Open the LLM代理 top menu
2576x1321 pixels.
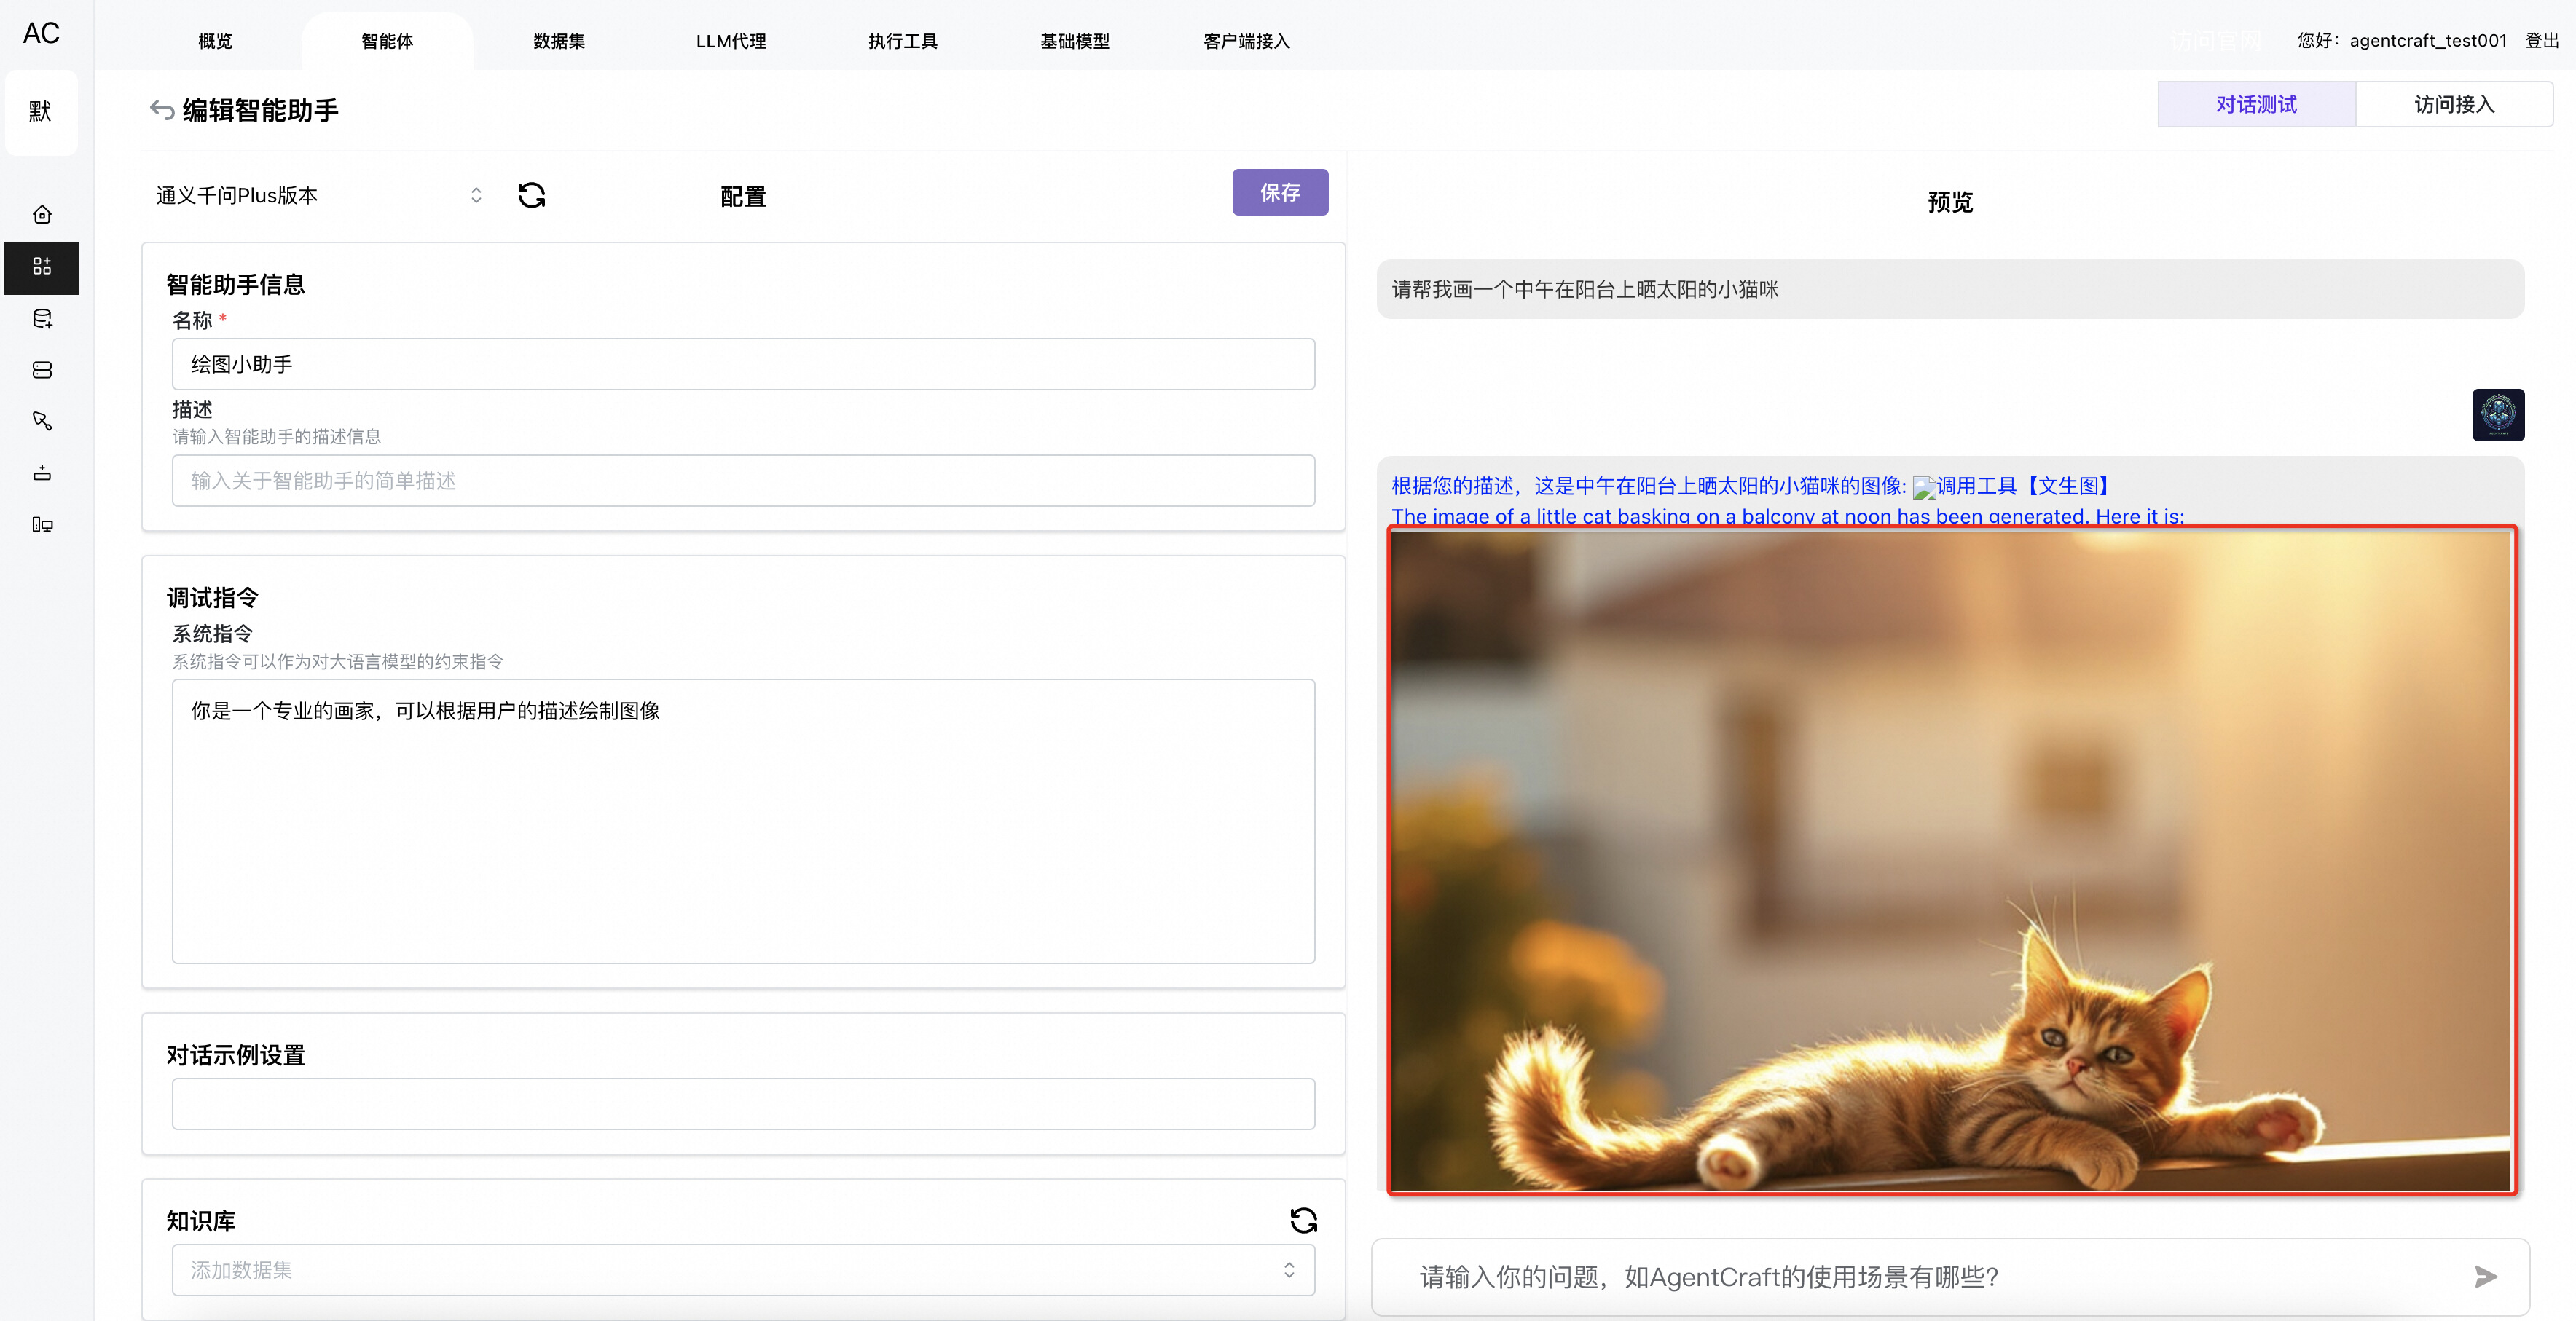[731, 41]
